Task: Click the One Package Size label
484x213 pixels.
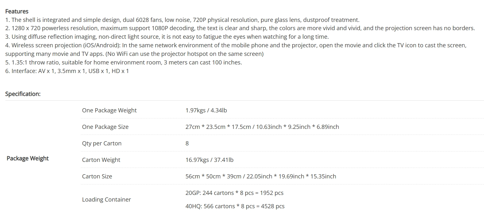Action: (105, 127)
